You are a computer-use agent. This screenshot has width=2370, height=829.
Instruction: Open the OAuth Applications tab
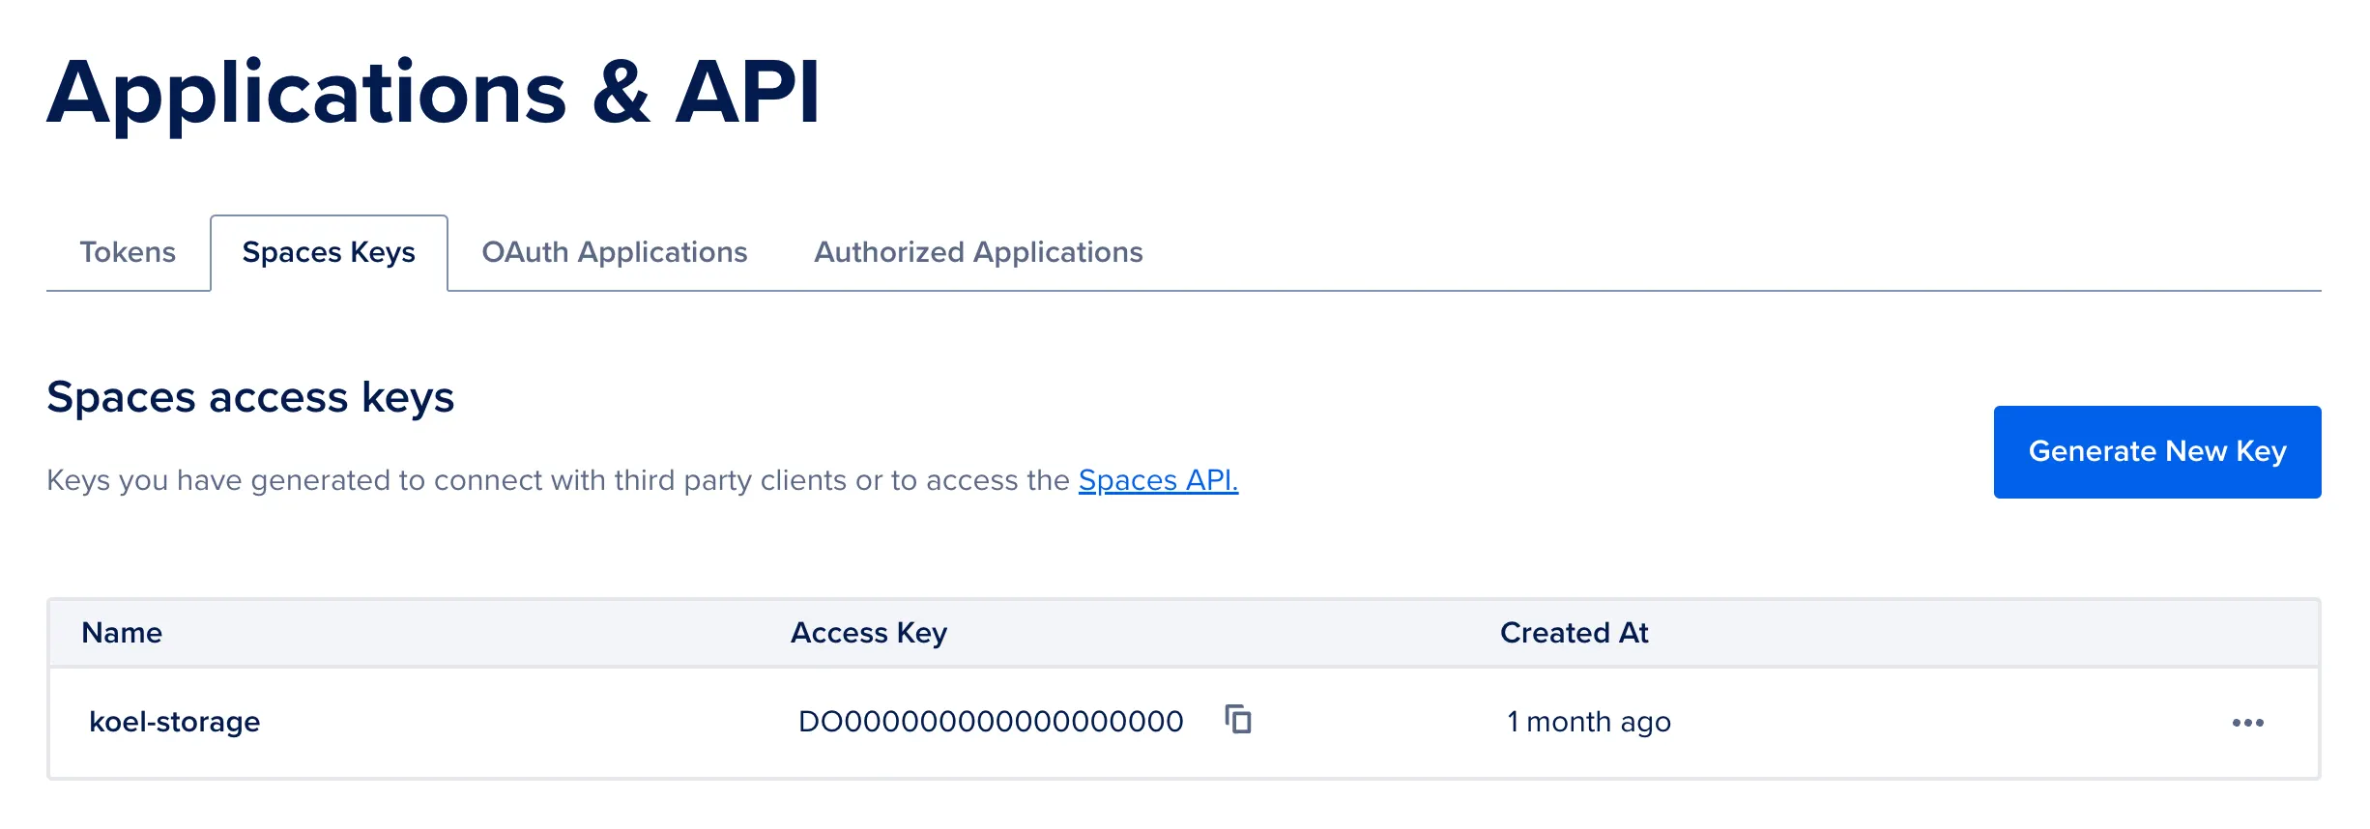[615, 252]
